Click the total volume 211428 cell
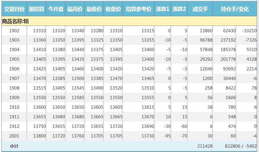Image resolution: width=259 pixels, height=152 pixels. 205,146
